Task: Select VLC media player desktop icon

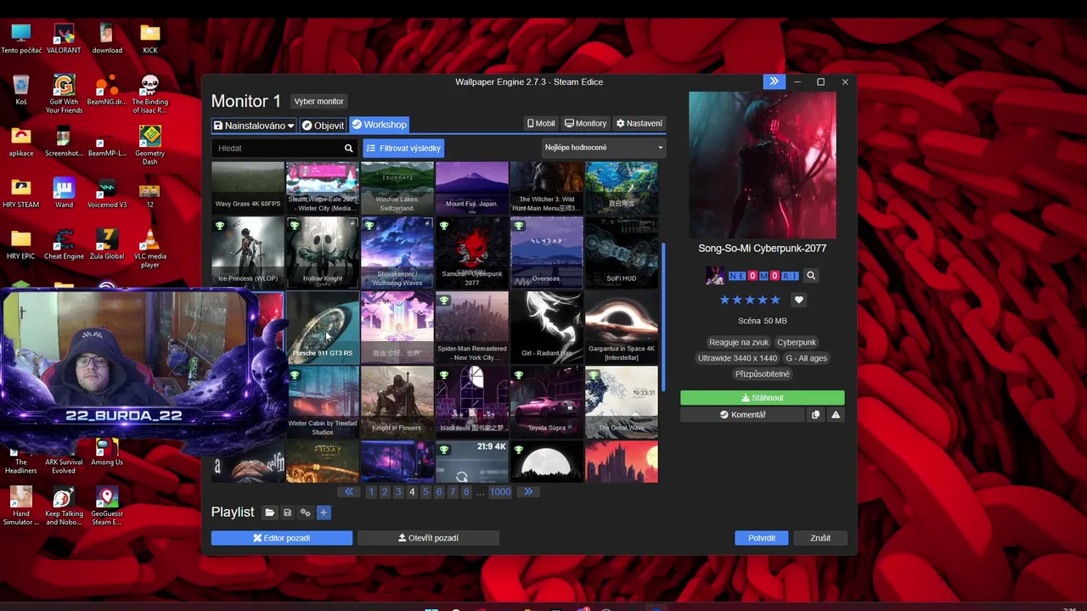Action: [149, 249]
